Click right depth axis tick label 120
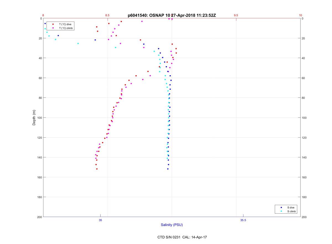The width and height of the screenshot is (332, 244). tap(304, 138)
